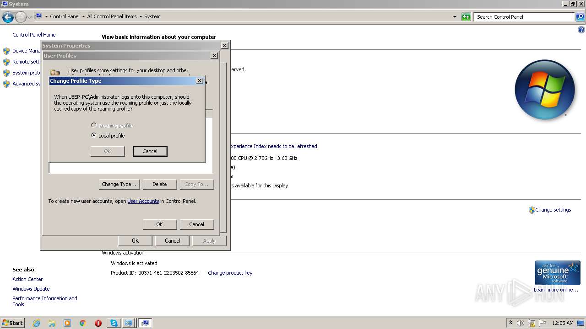This screenshot has width=586, height=329.
Task: Click the back navigation arrow
Action: pyautogui.click(x=8, y=17)
